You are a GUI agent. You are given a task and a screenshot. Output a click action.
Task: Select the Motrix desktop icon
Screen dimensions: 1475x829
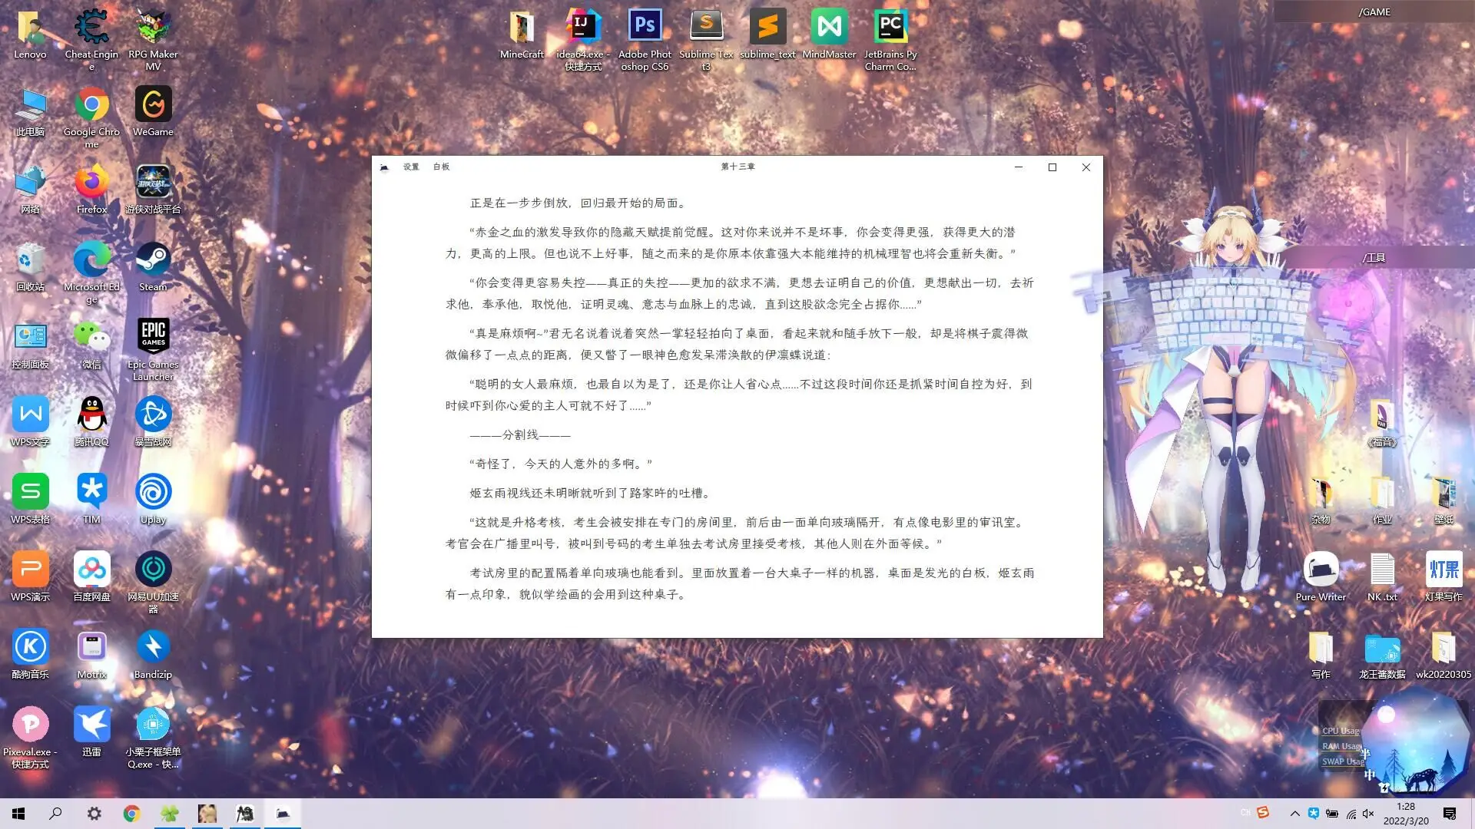pos(91,654)
